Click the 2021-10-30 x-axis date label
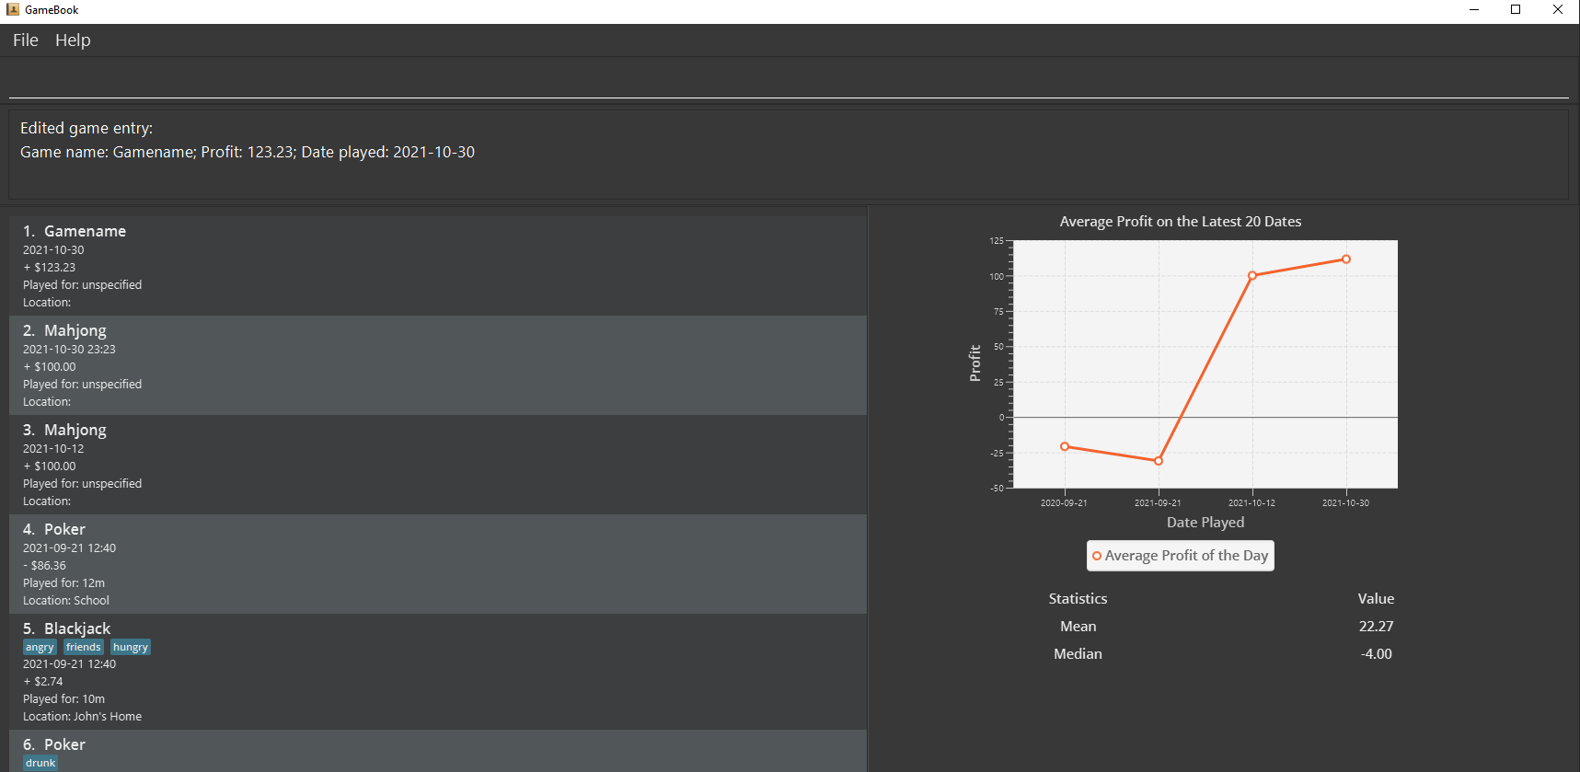Image resolution: width=1580 pixels, height=772 pixels. (x=1345, y=503)
